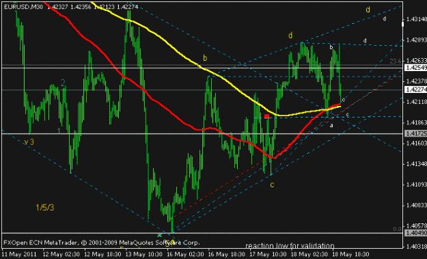This screenshot has height=259, width=427.
Task: Select the 13 May 10:30 time label
Action: pyautogui.click(x=144, y=255)
